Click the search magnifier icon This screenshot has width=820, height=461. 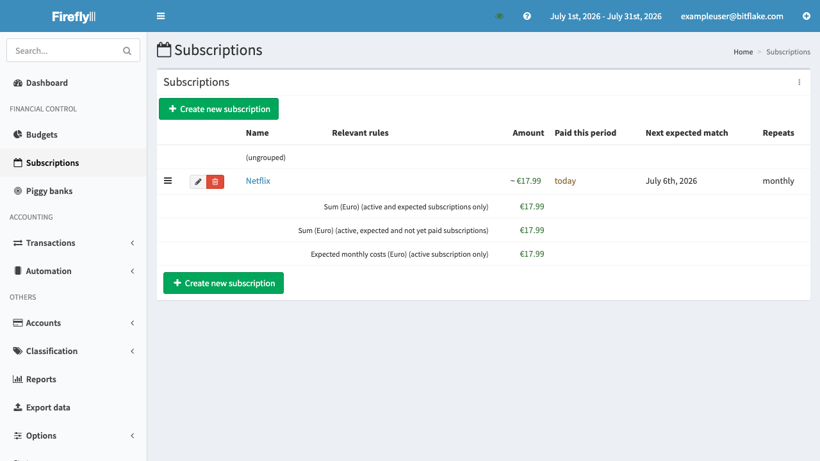(x=127, y=51)
